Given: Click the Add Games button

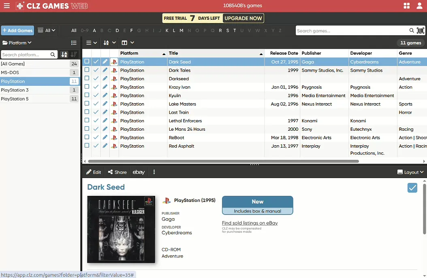Looking at the screenshot, I should click(18, 30).
